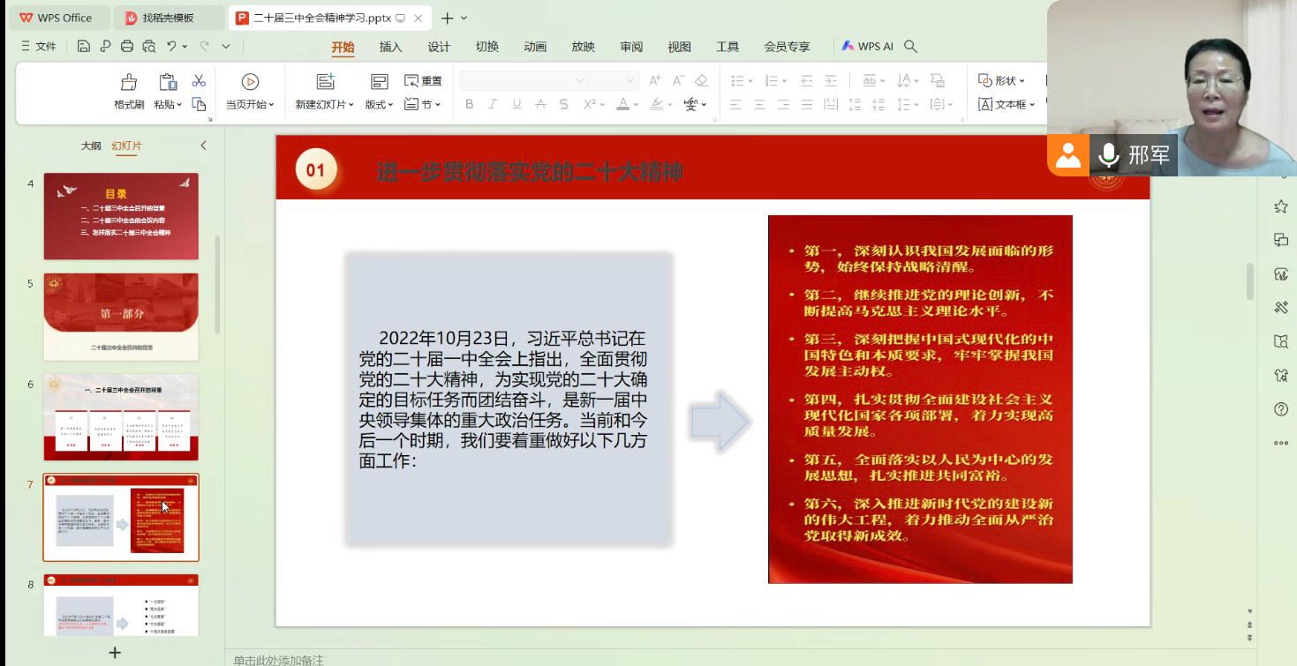Click the help question mark in right sidebar
This screenshot has width=1297, height=666.
[x=1281, y=409]
